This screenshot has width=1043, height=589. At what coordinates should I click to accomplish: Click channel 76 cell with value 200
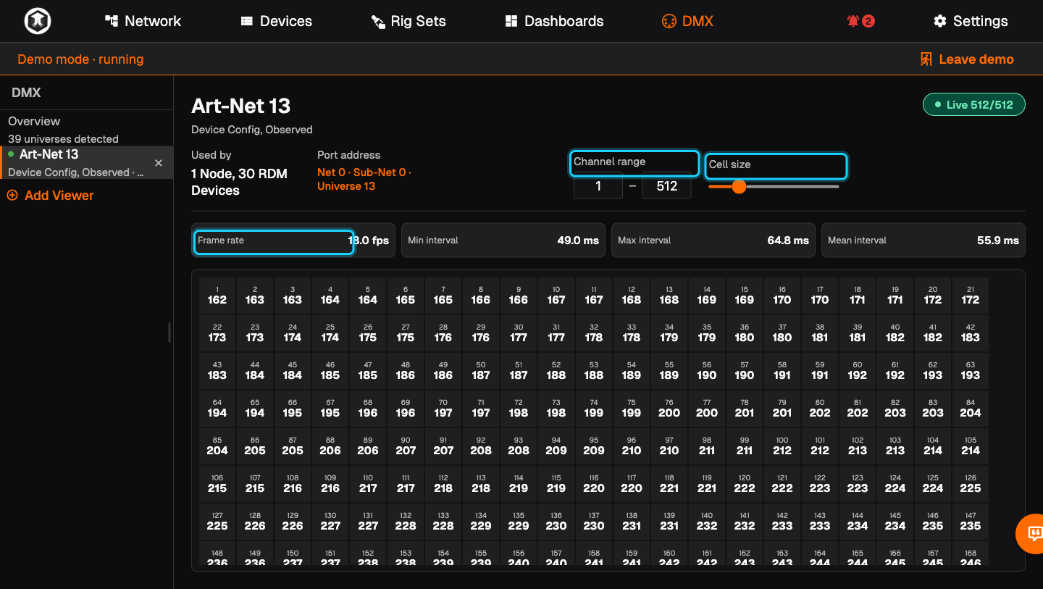click(669, 409)
